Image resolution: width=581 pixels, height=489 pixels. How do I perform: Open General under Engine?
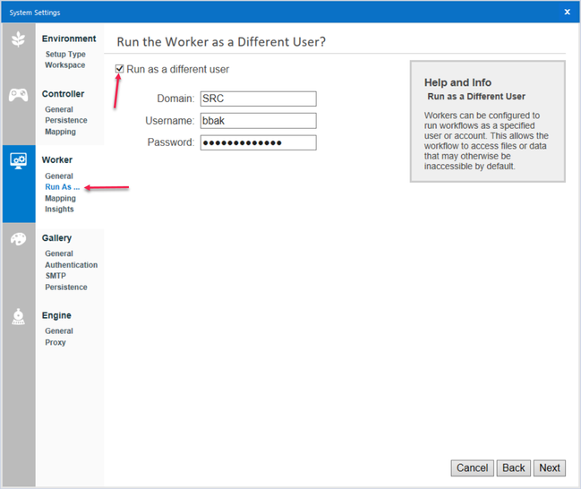tap(59, 330)
